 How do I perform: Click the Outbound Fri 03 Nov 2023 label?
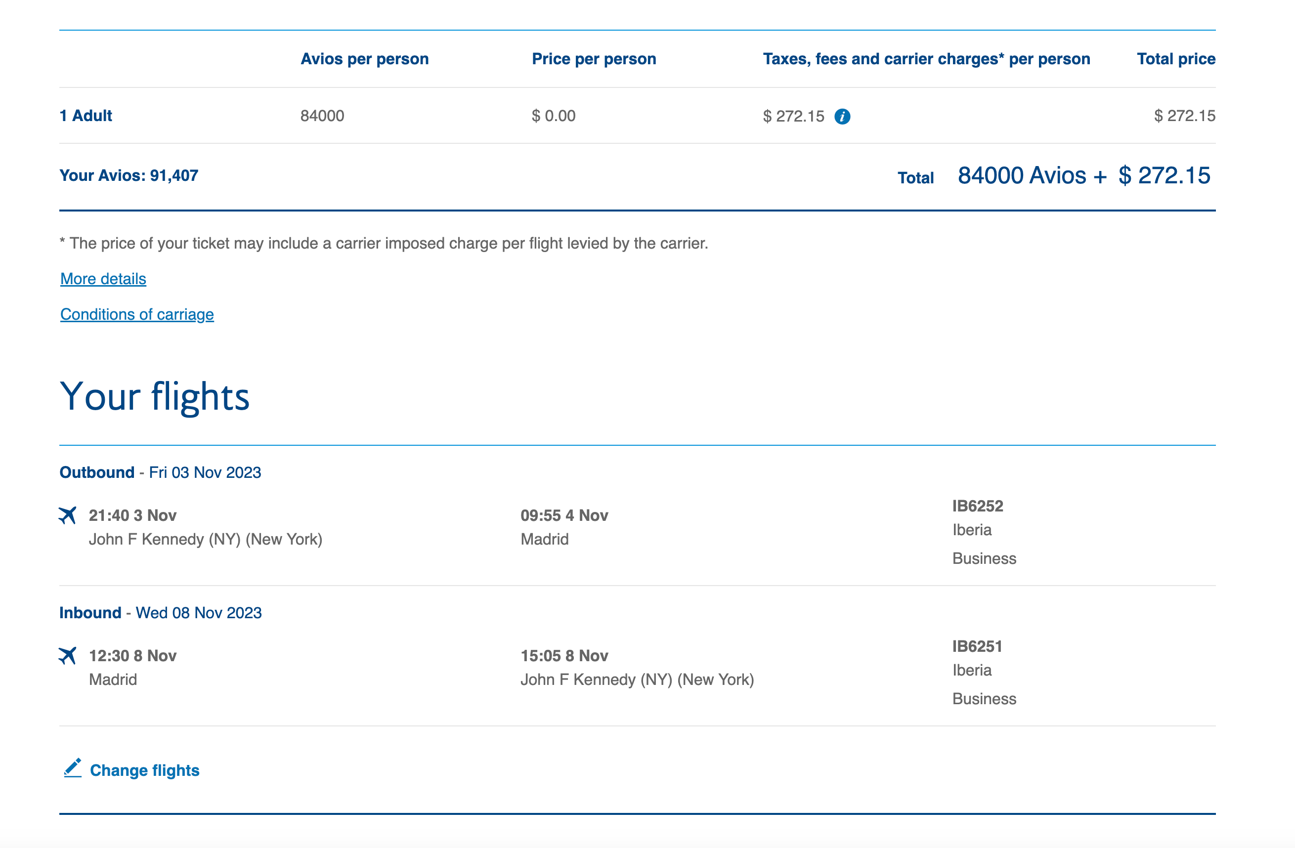pos(160,472)
